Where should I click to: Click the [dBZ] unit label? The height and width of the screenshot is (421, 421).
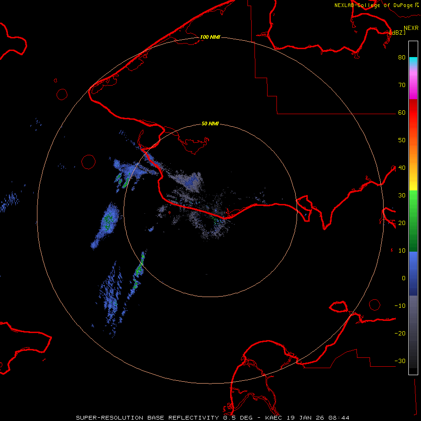click(x=397, y=33)
